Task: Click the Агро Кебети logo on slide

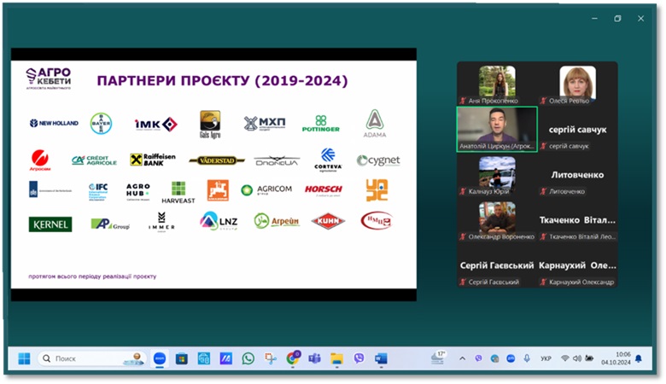Action: [49, 79]
